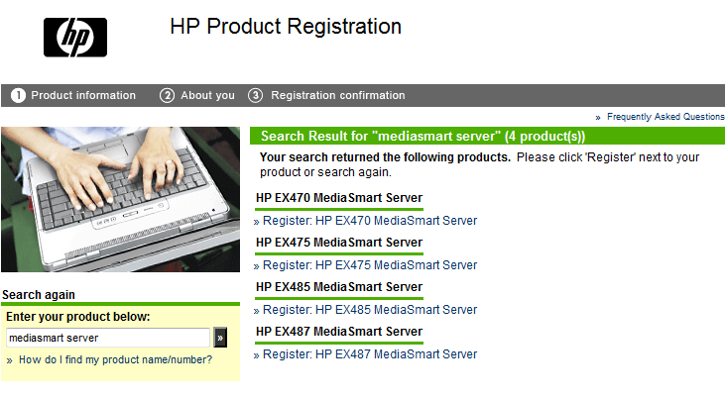Register the HP EX470 MediaSmart Server
Image resolution: width=726 pixels, height=399 pixels.
point(370,221)
